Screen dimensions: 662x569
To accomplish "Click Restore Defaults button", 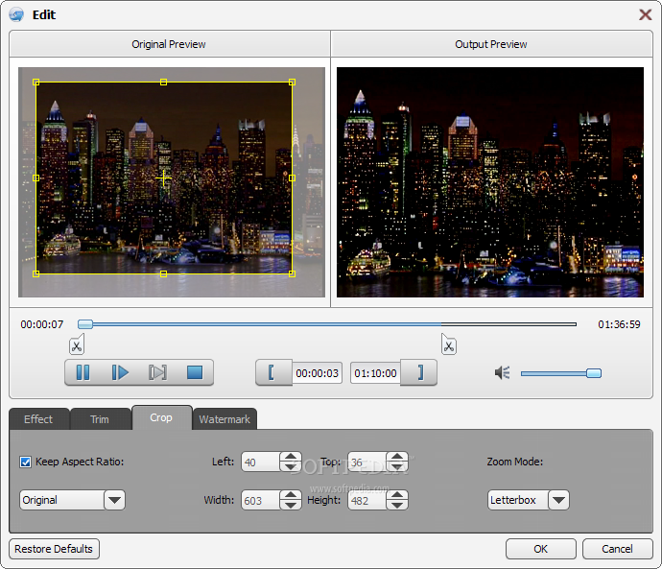I will pos(54,549).
